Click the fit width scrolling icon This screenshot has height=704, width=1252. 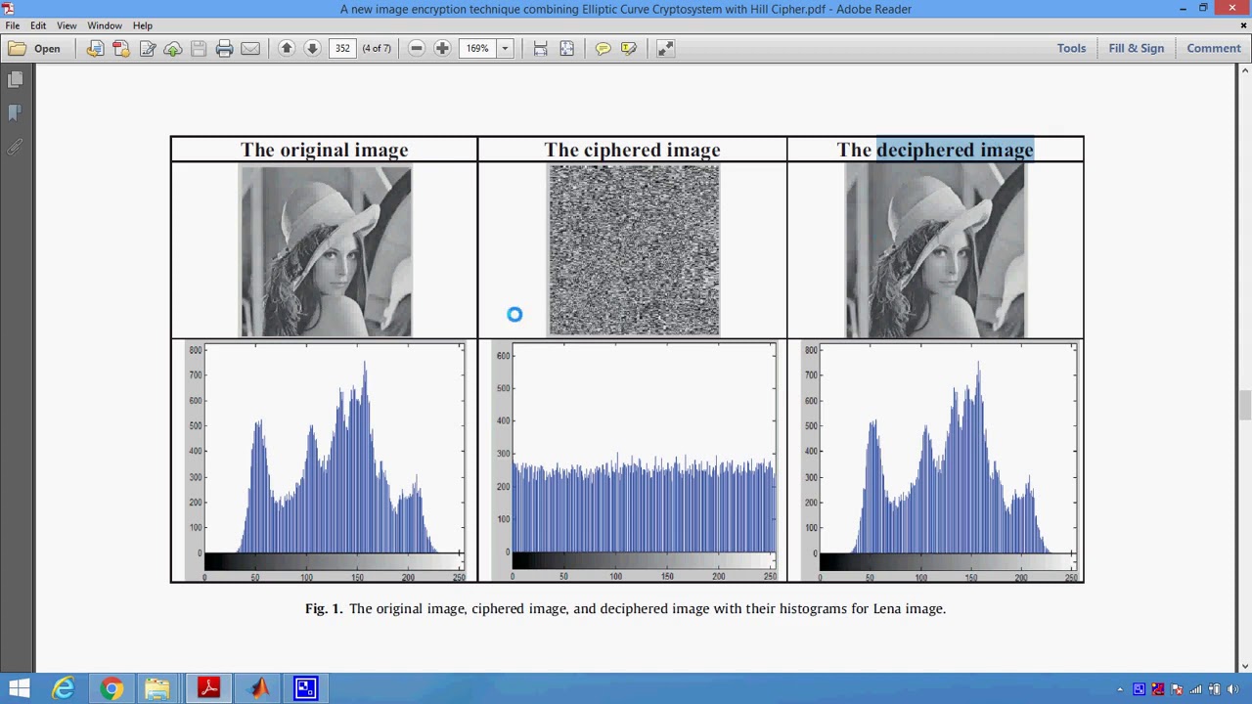tap(540, 48)
